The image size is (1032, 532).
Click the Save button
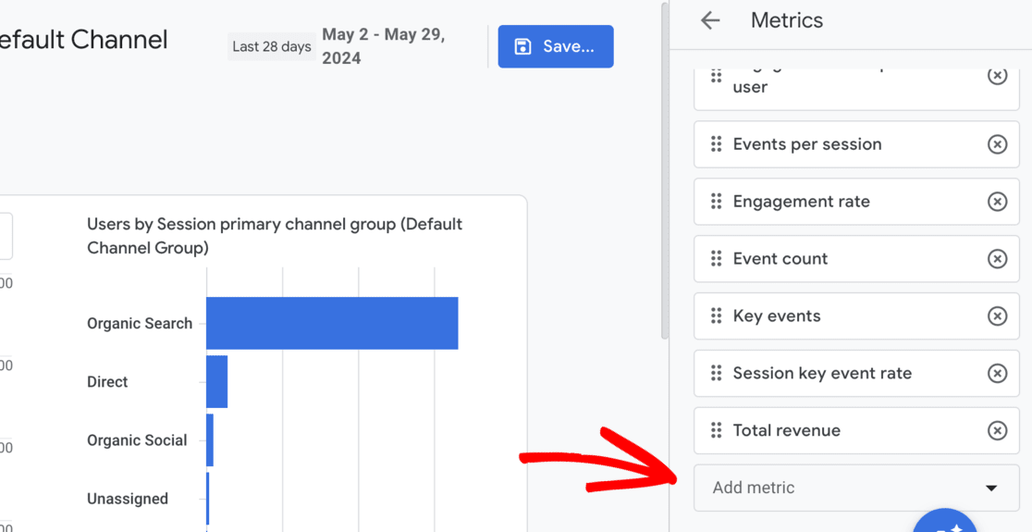(555, 46)
